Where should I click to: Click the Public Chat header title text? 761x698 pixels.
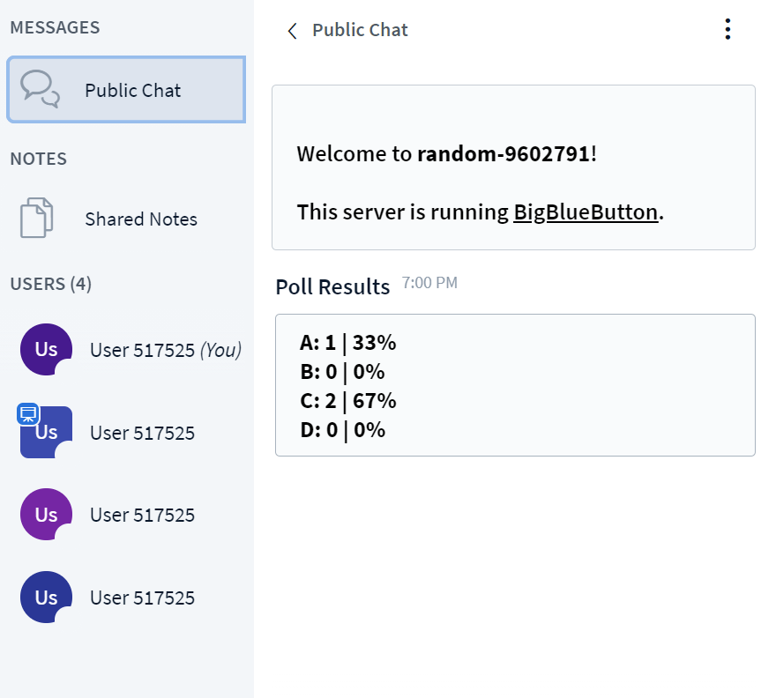(360, 30)
